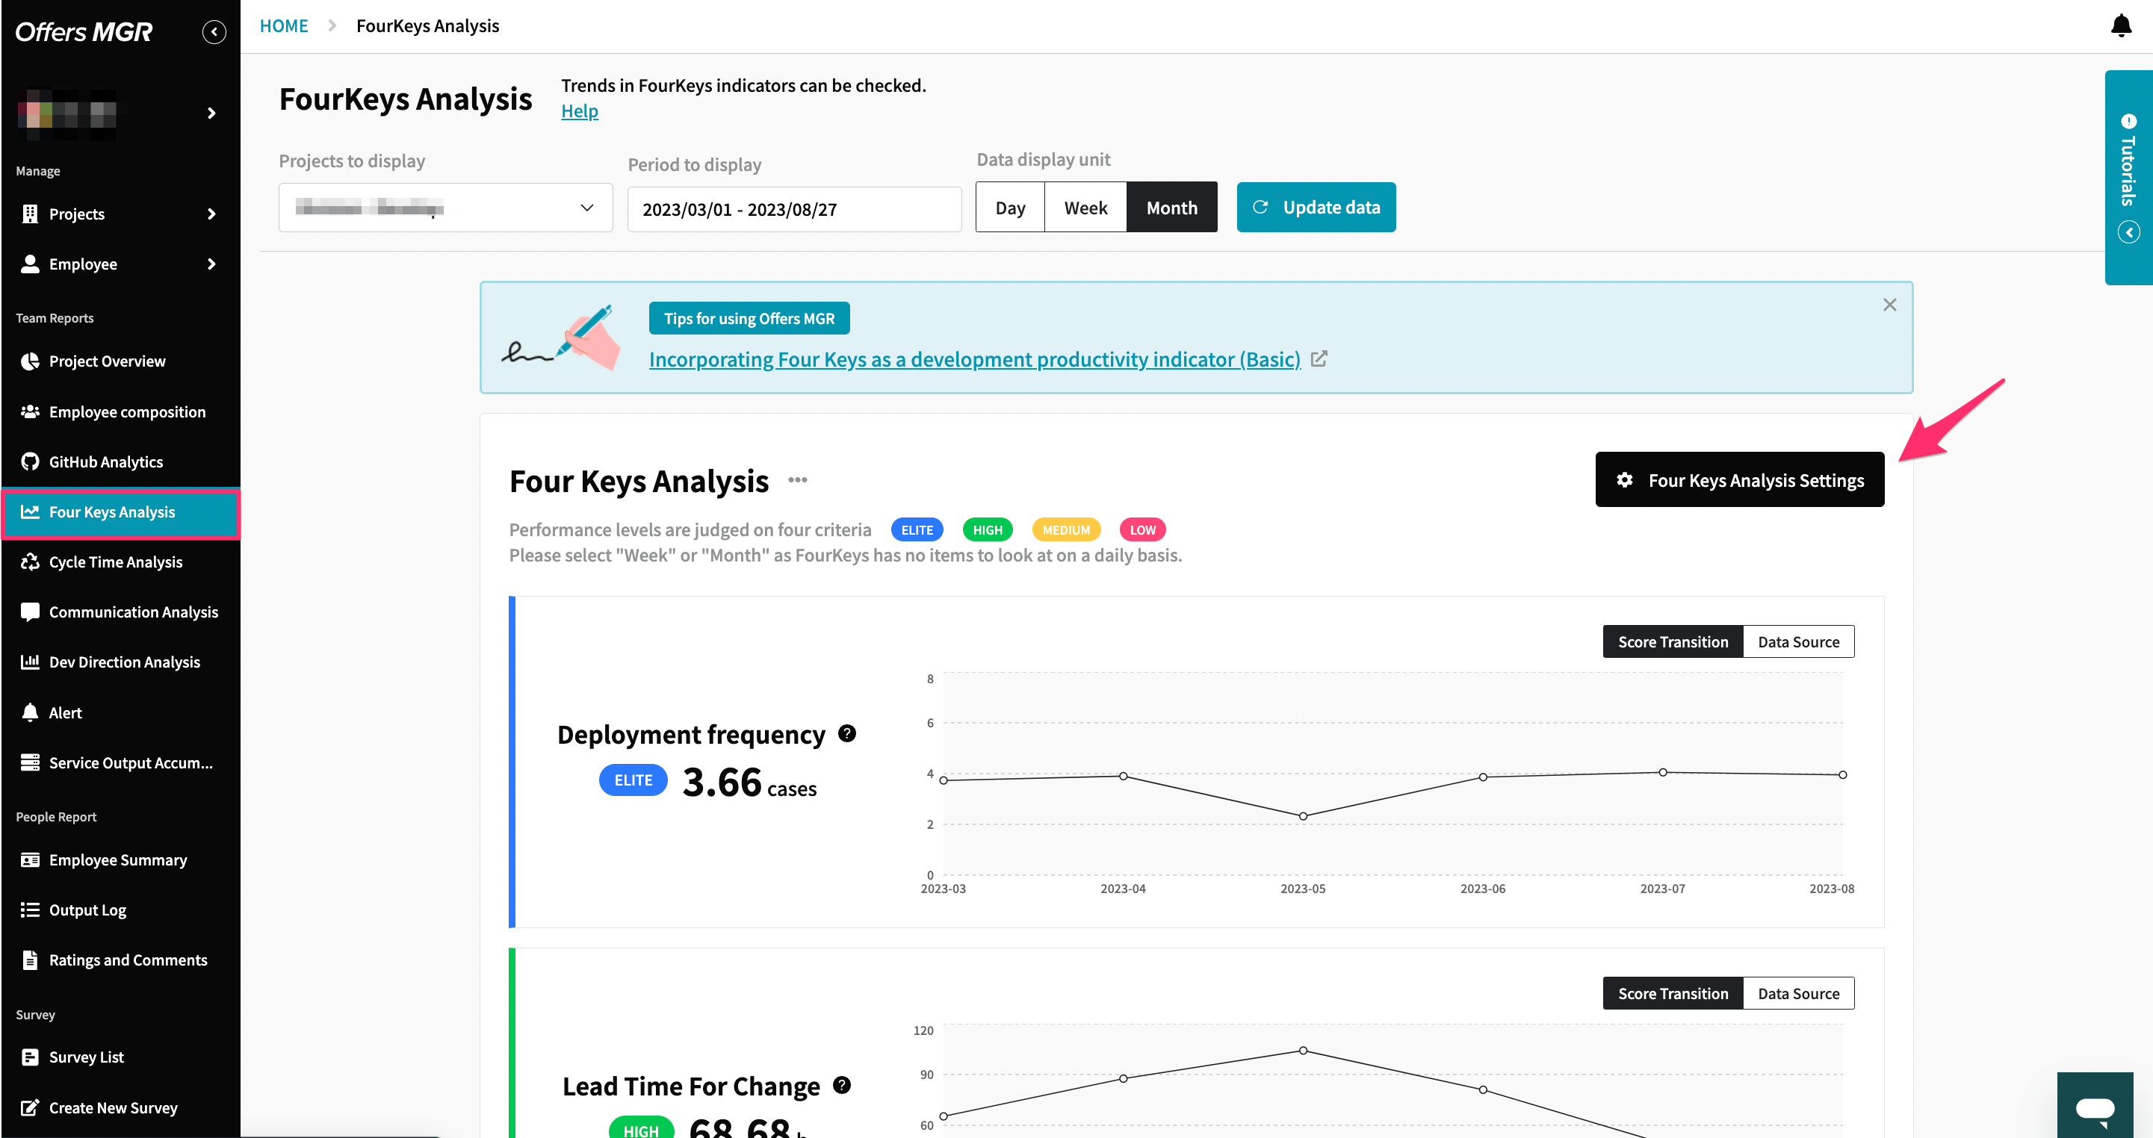Click the Output Log list icon

(x=30, y=910)
